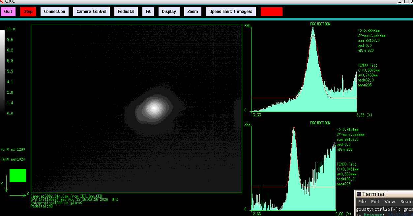Open the Zoom menu

(193, 12)
